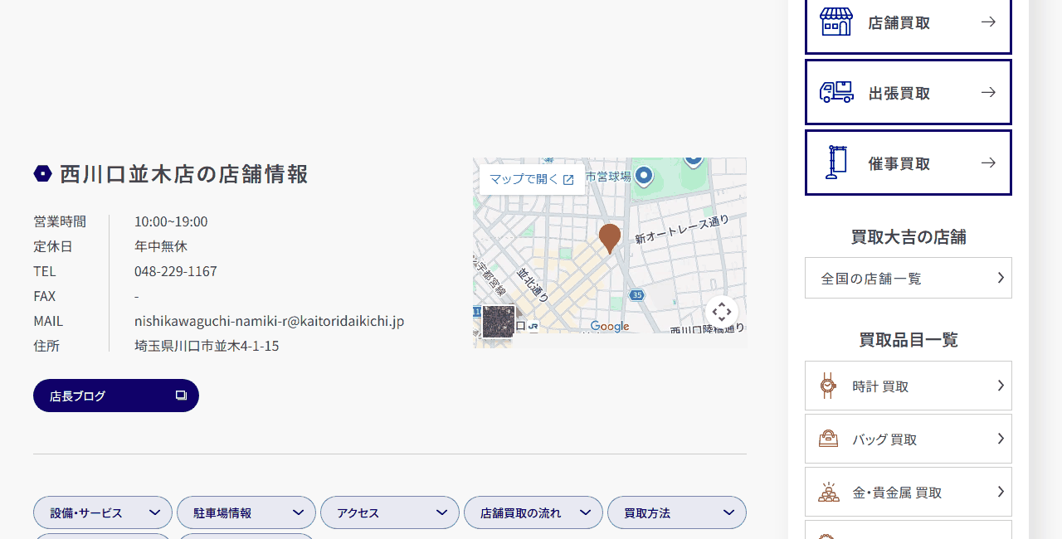Click the window icon in 店長ブログ button
The height and width of the screenshot is (539, 1062).
point(181,396)
